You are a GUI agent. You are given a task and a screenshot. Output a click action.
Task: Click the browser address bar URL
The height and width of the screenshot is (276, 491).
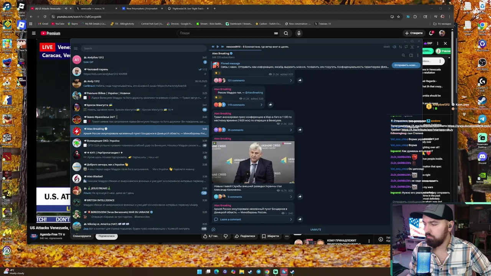pos(79,16)
